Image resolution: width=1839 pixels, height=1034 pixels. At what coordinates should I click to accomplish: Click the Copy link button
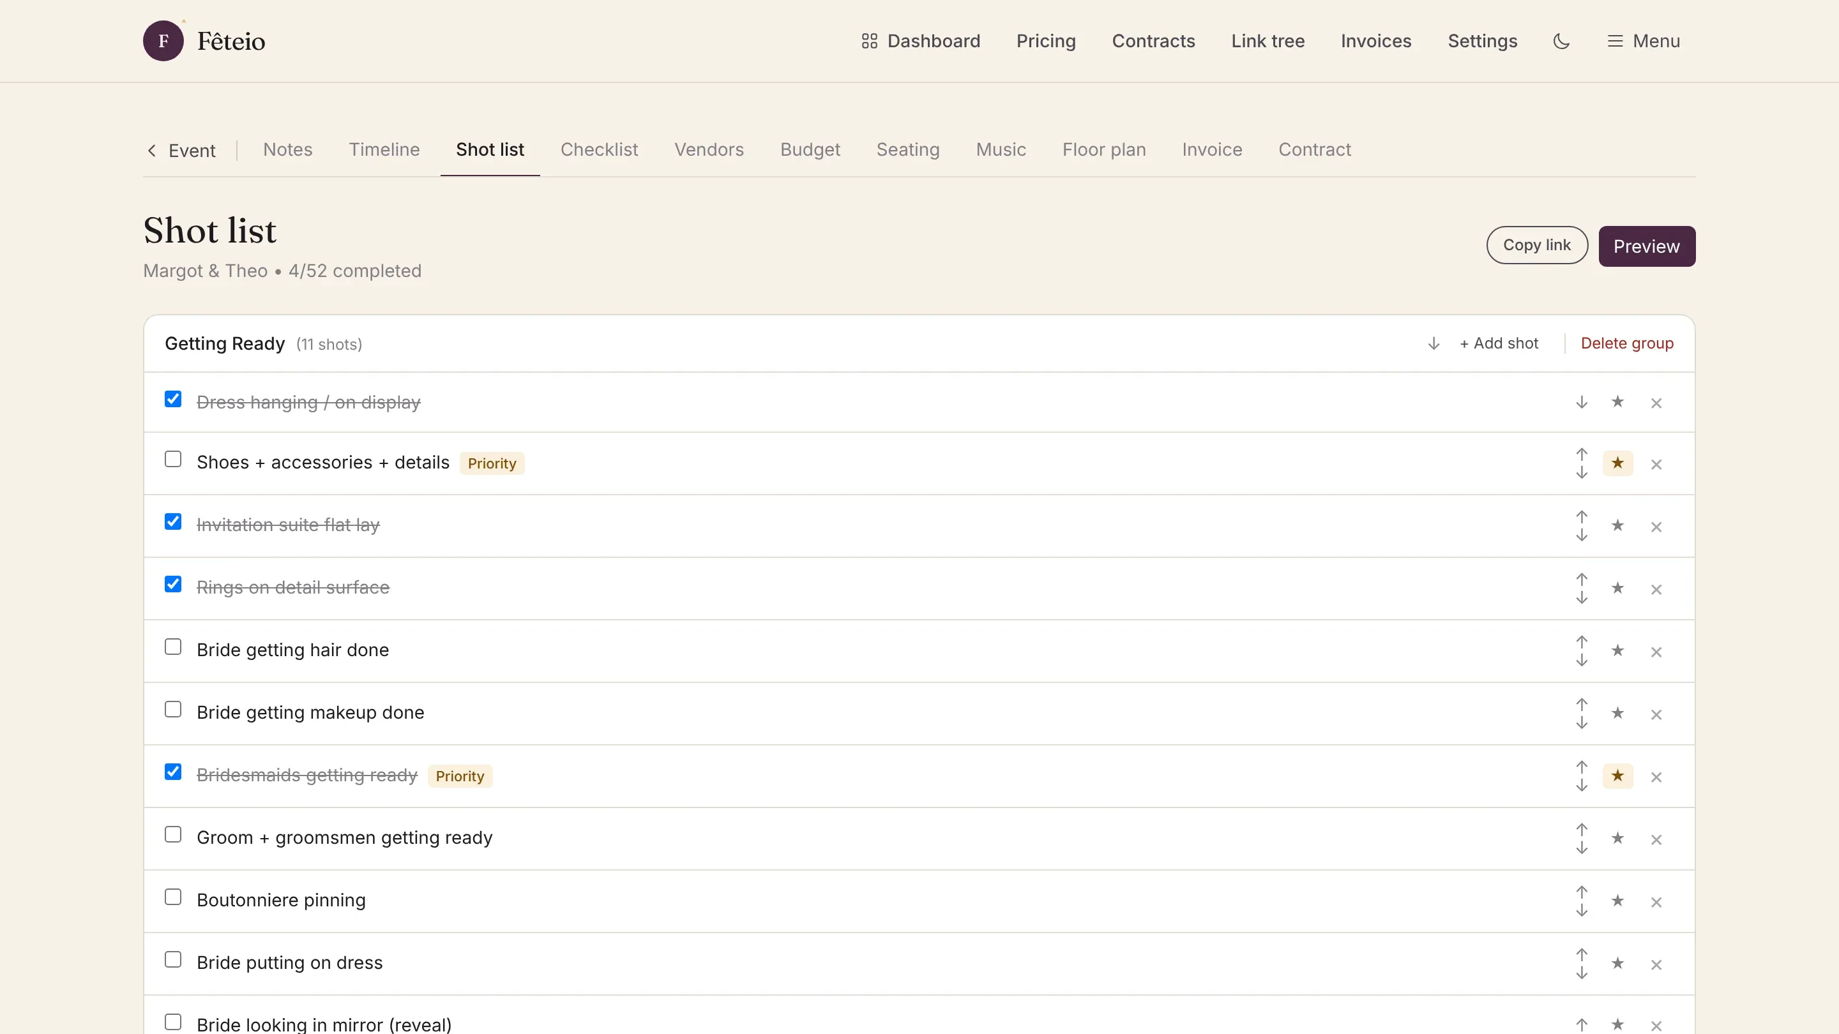[x=1537, y=246]
